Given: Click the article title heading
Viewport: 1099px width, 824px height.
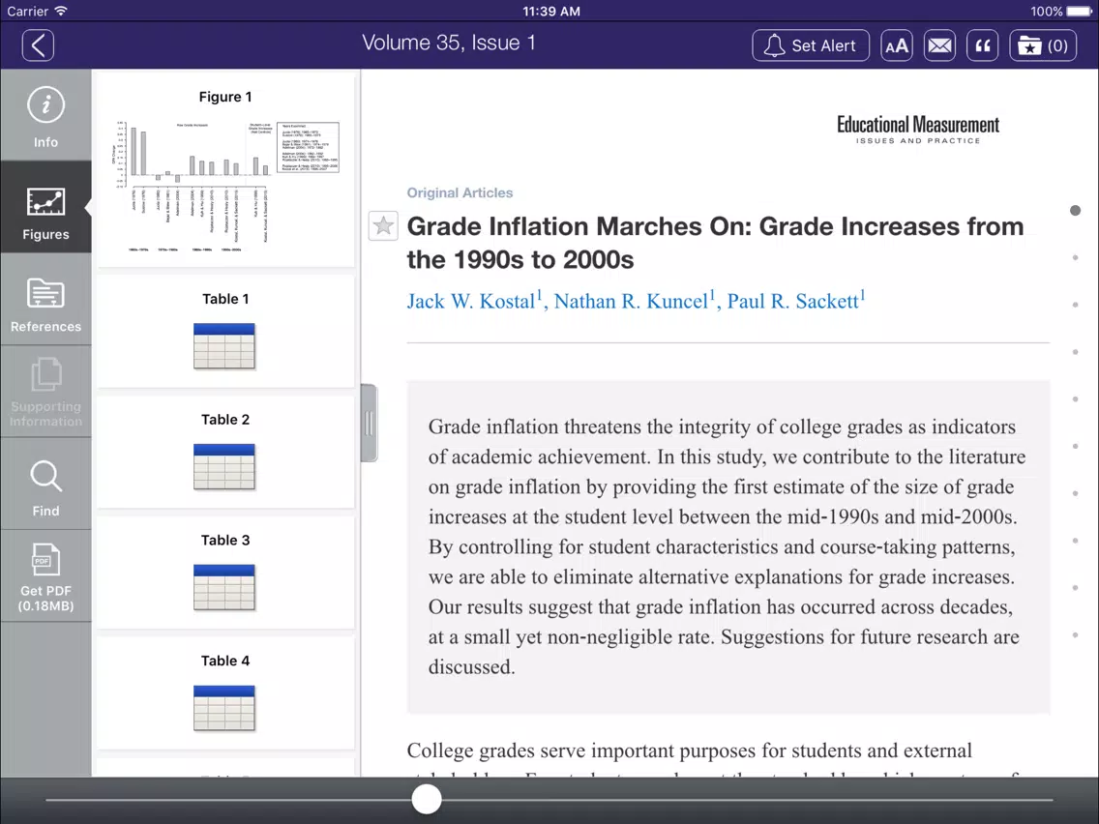Looking at the screenshot, I should [x=715, y=243].
